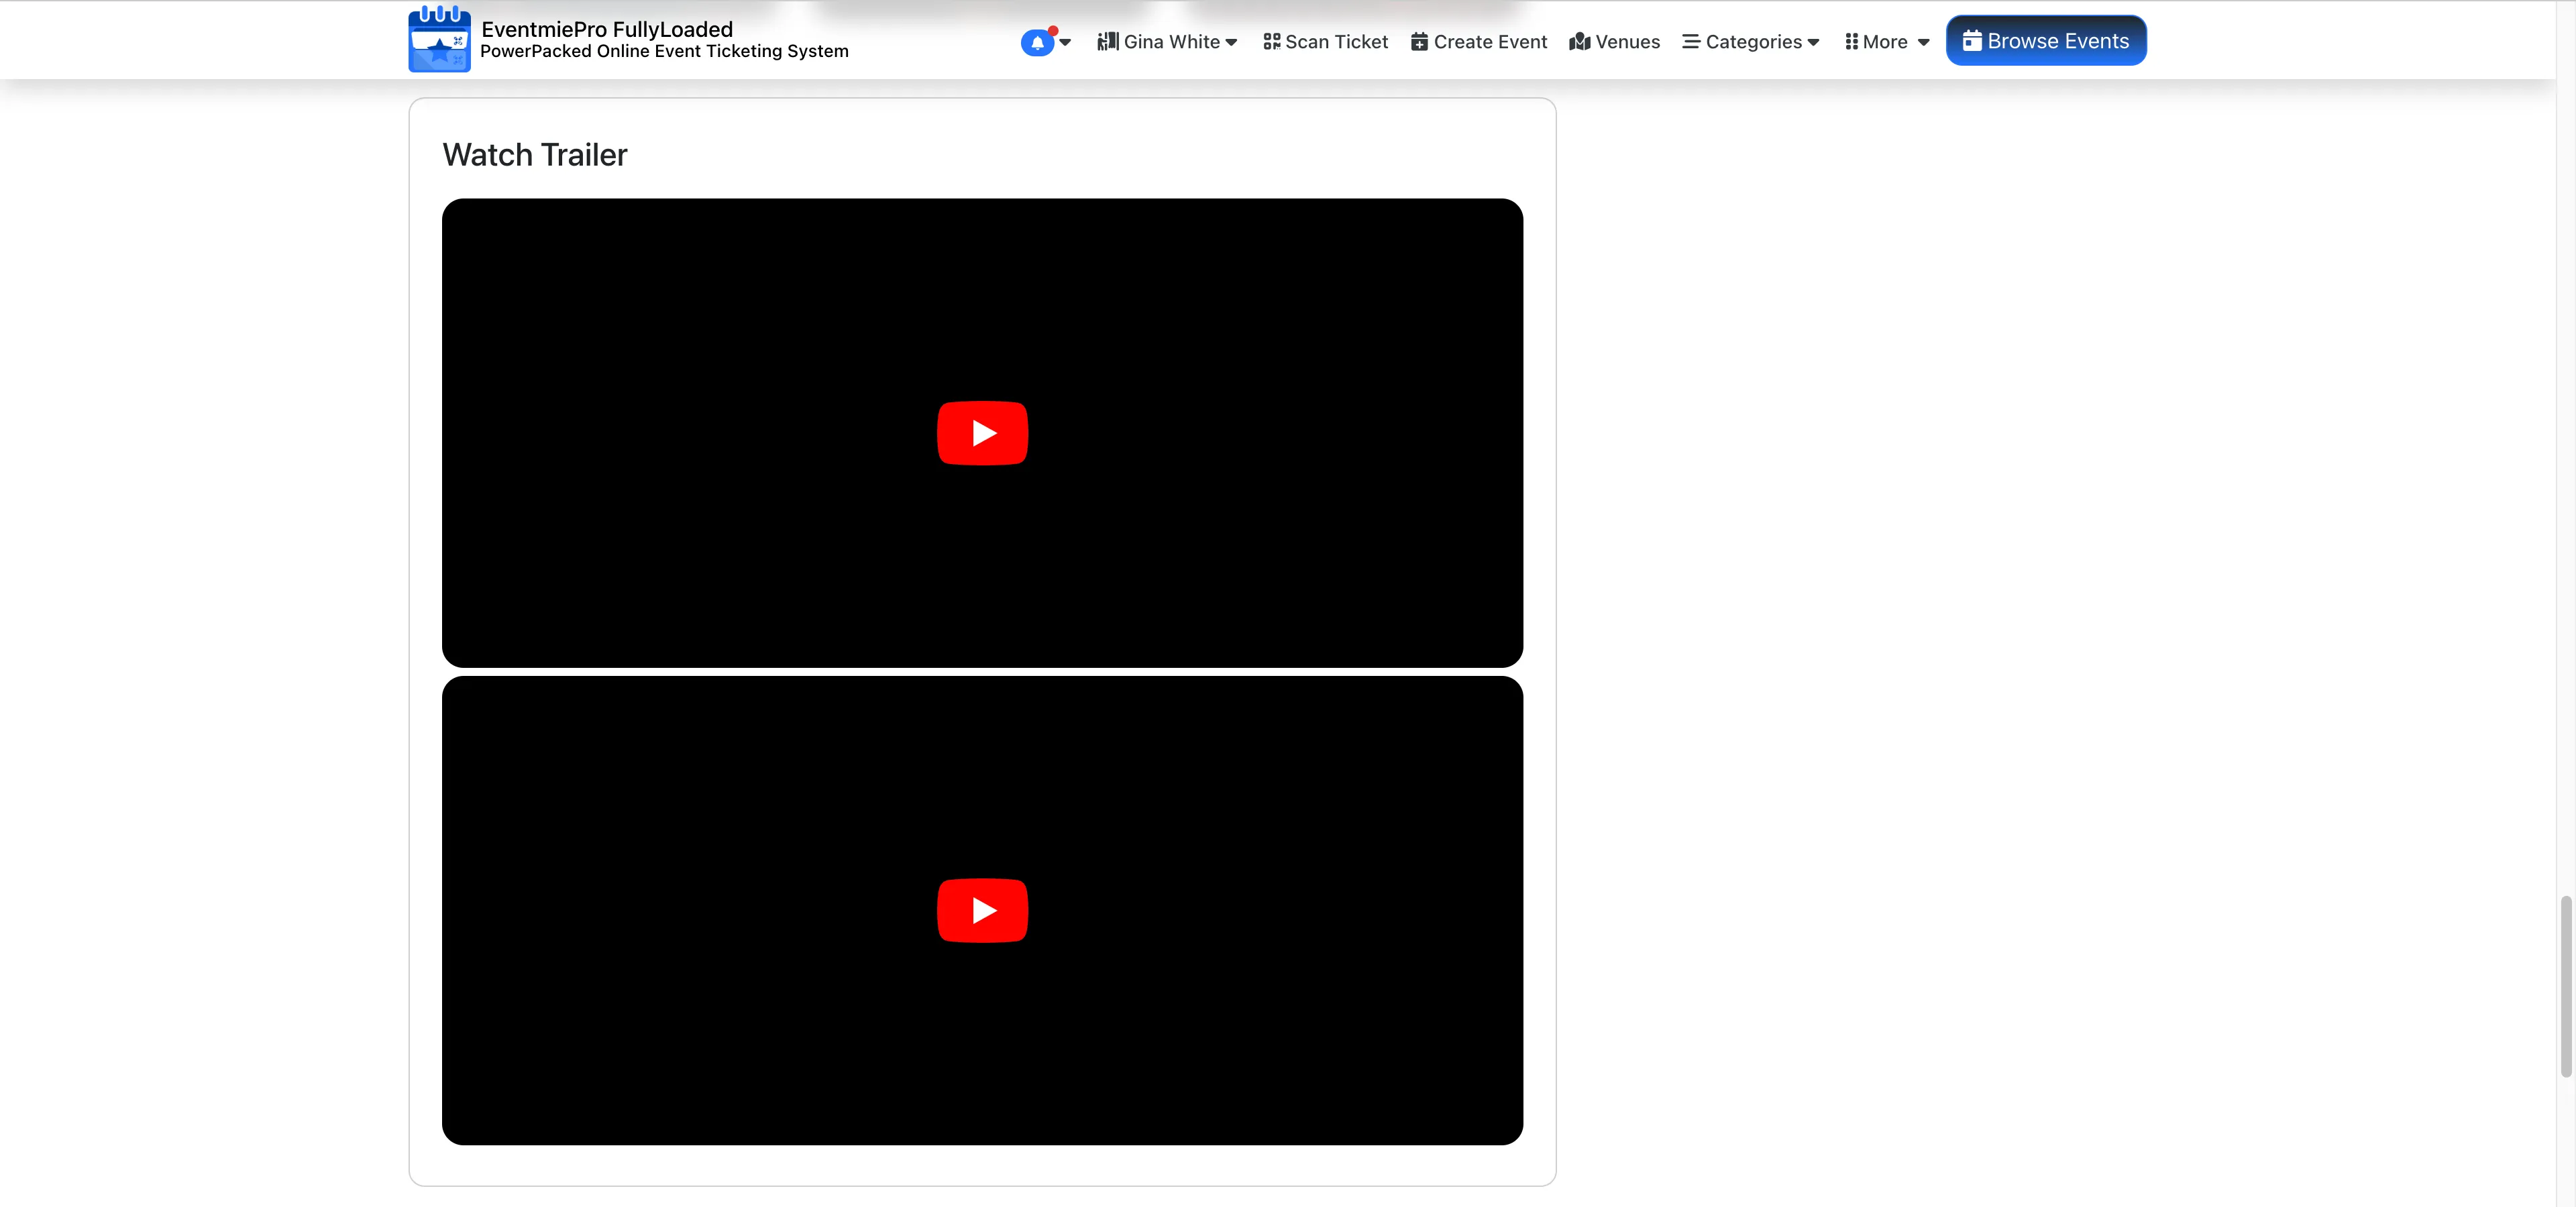Click the Categories list icon
This screenshot has width=2576, height=1207.
click(x=1690, y=42)
